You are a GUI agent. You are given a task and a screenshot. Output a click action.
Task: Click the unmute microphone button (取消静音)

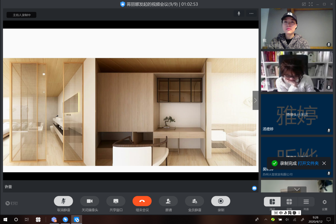63,201
